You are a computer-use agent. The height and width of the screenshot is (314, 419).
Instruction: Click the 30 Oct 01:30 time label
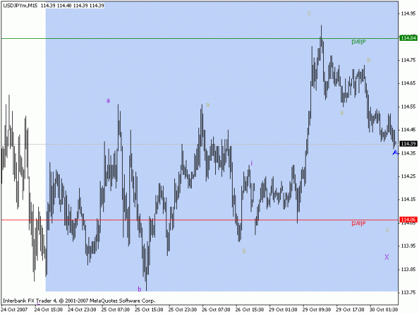coord(383,310)
